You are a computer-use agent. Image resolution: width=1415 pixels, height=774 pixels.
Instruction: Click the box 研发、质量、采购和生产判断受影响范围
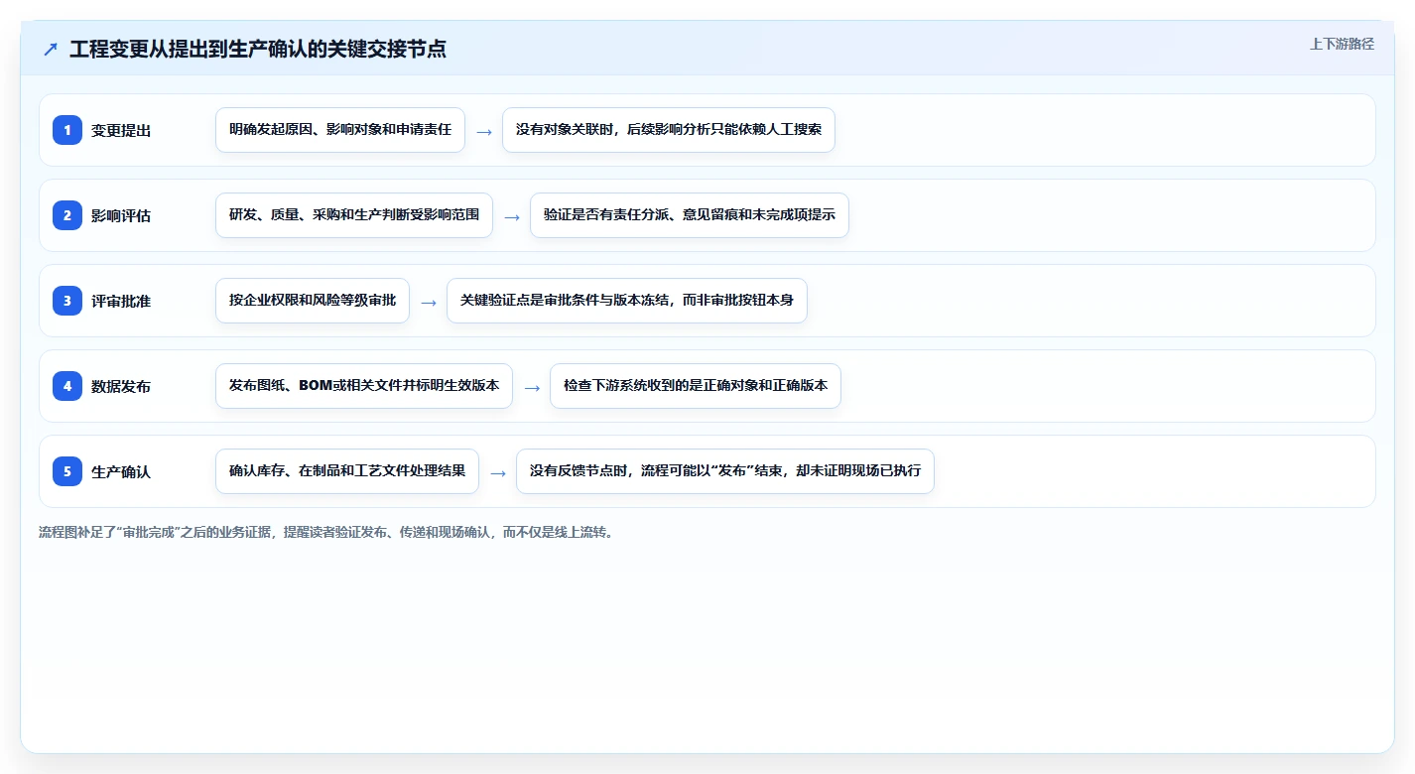pyautogui.click(x=354, y=215)
